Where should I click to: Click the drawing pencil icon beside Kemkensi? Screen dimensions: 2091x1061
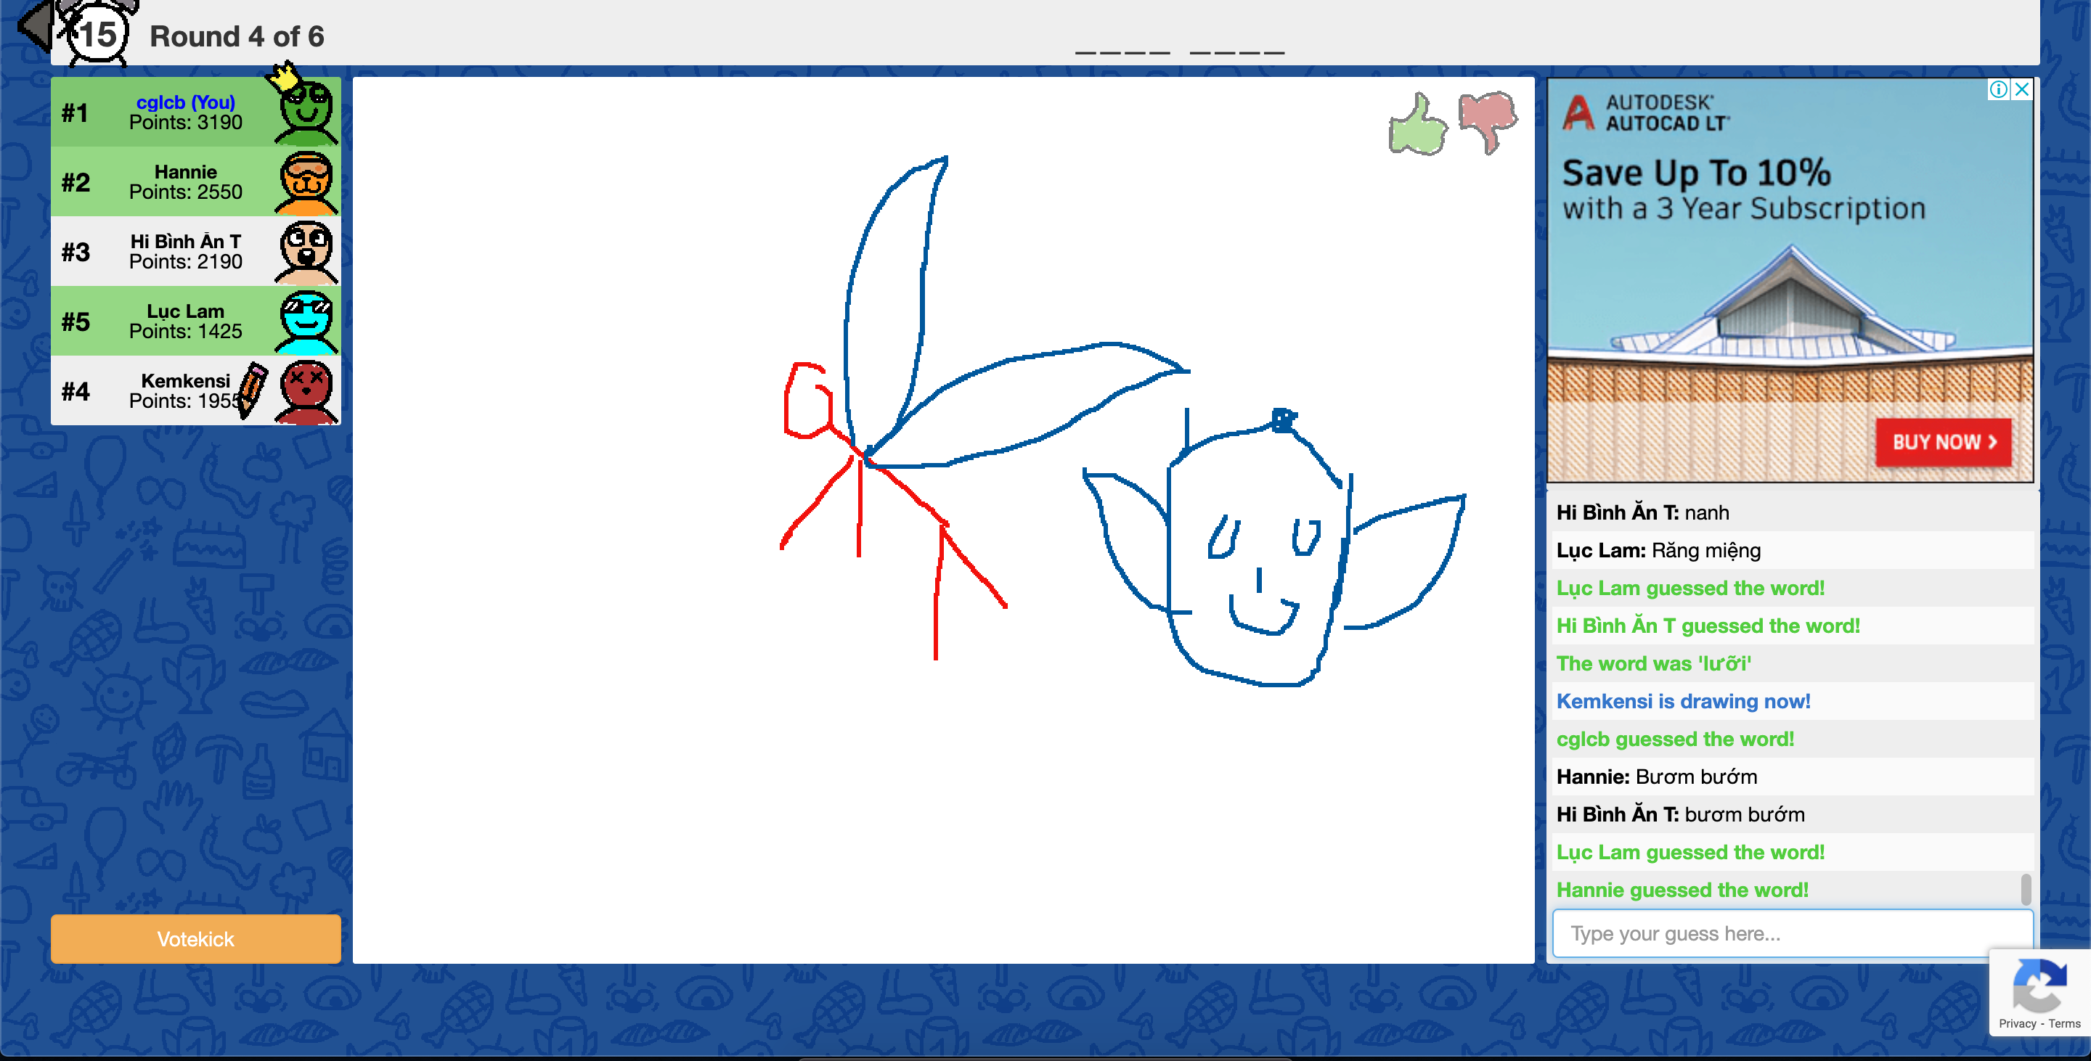tap(253, 390)
